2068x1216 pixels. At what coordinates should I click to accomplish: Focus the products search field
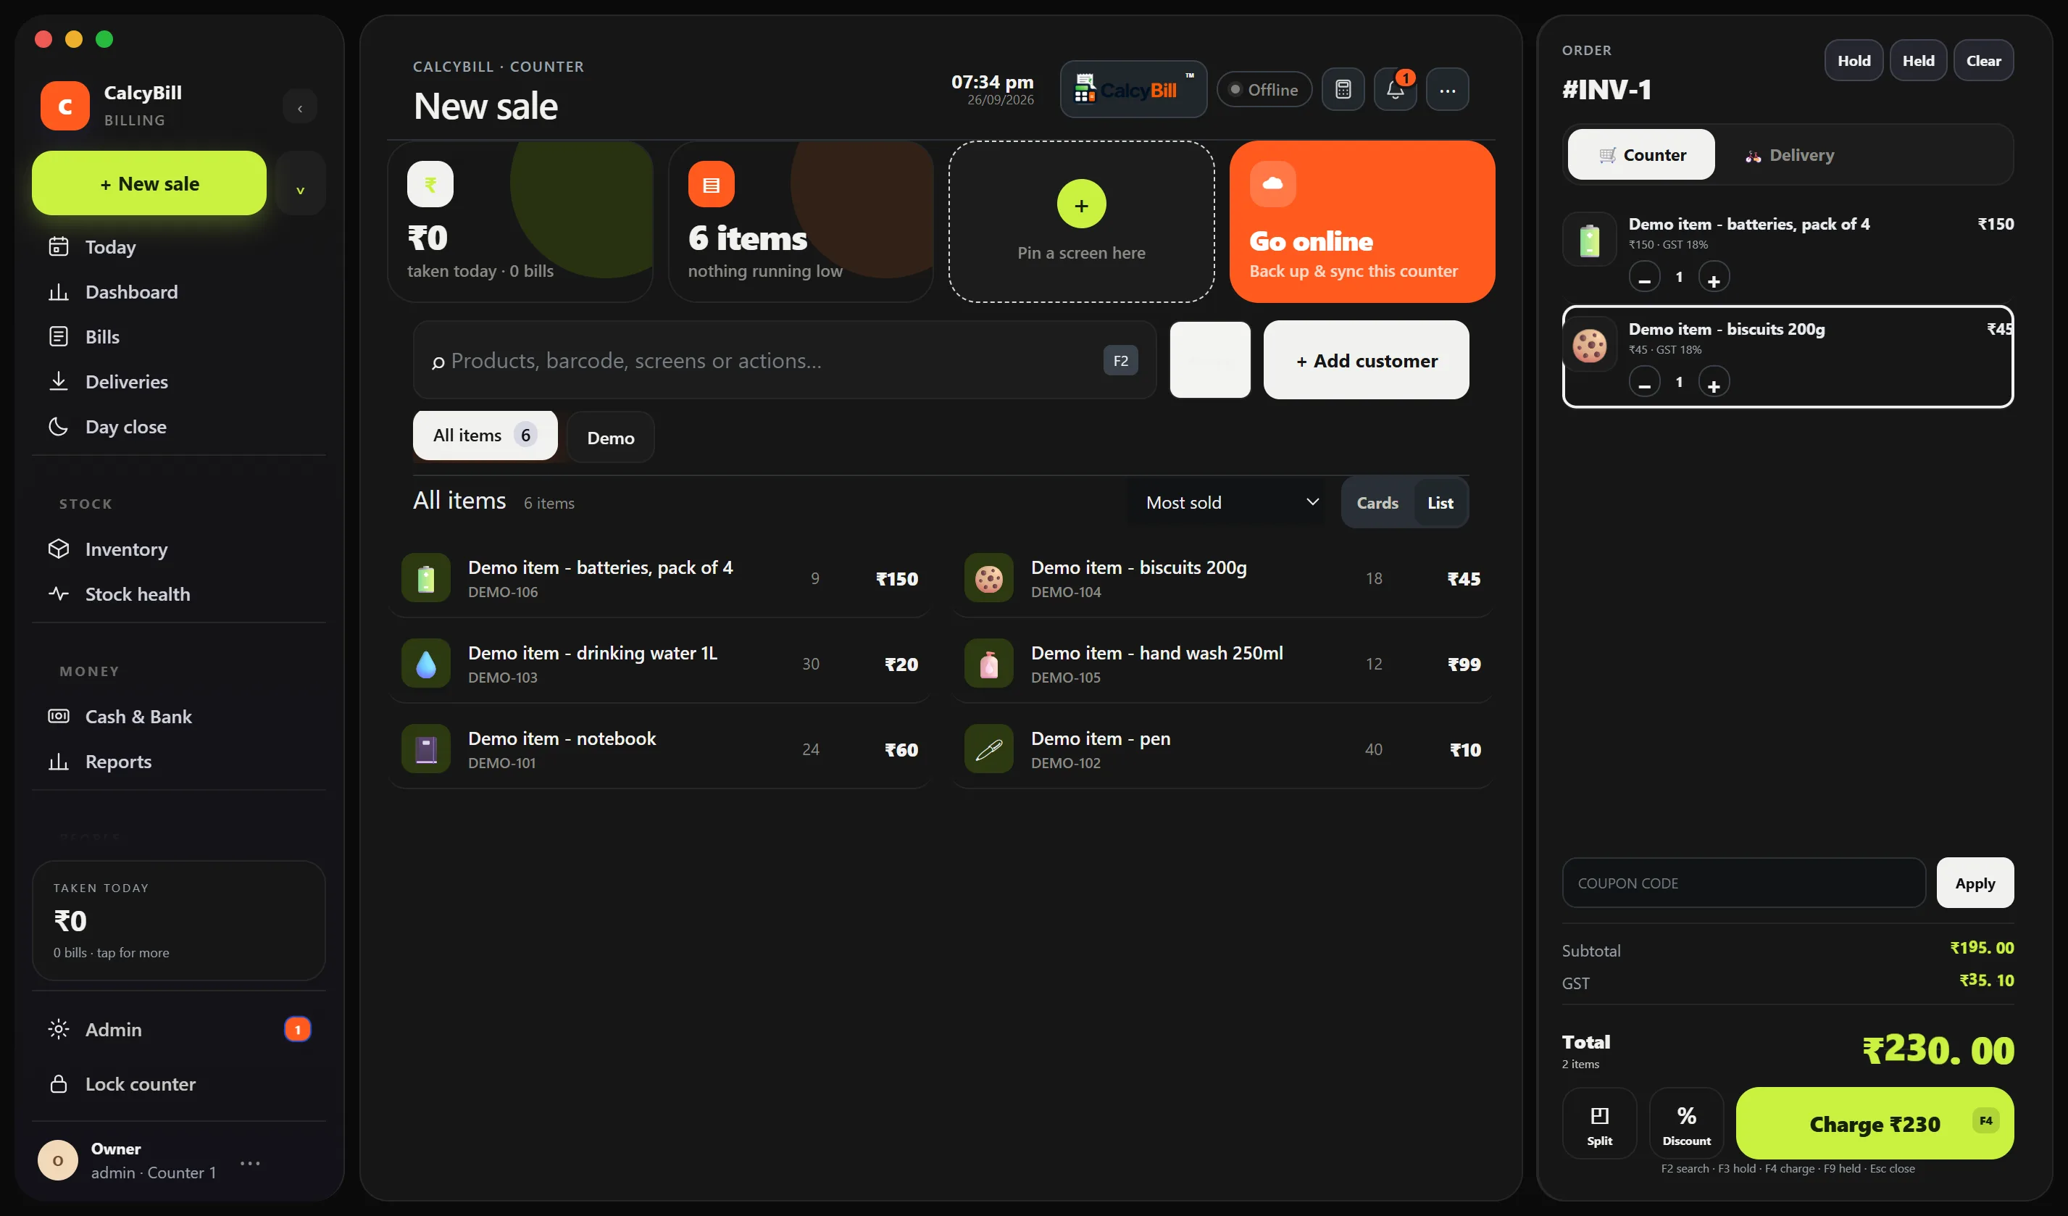[784, 360]
